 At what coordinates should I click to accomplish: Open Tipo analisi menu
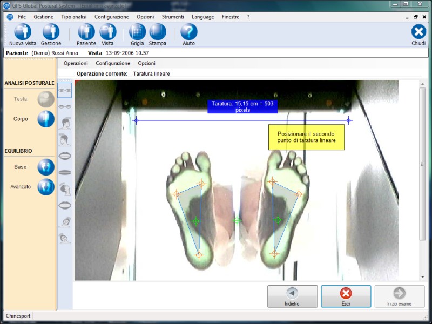coord(74,17)
